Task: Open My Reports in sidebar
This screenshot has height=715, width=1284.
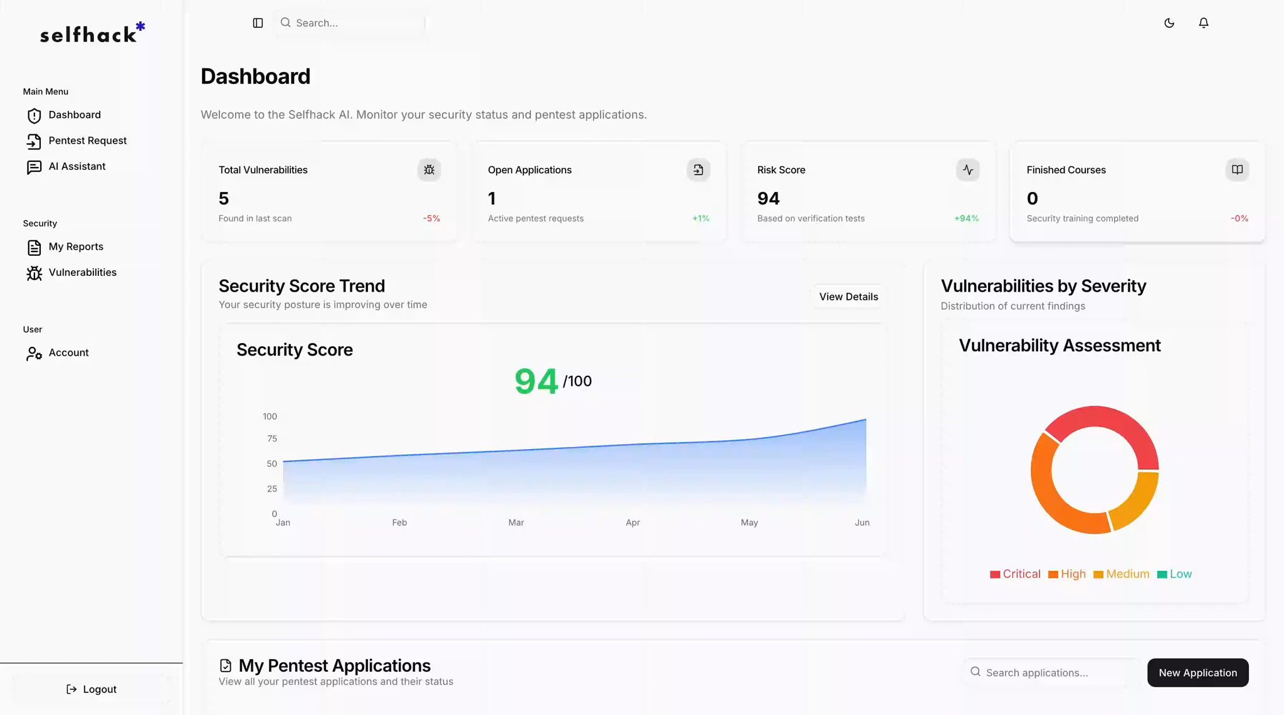Action: pyautogui.click(x=75, y=246)
